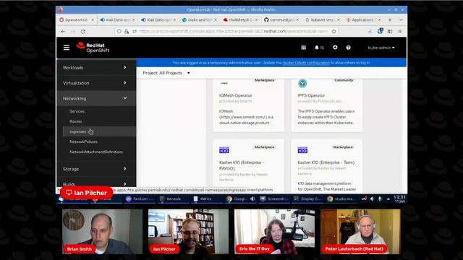Viewport: 463px width, 260px height.
Task: Collapse the Networking navigation section
Action: (96, 98)
